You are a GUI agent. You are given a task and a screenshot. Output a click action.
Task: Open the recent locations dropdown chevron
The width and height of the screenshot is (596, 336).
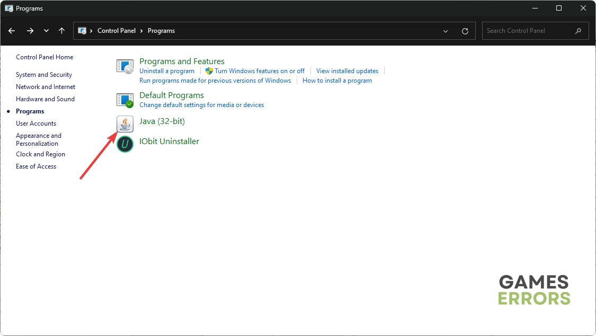click(47, 31)
